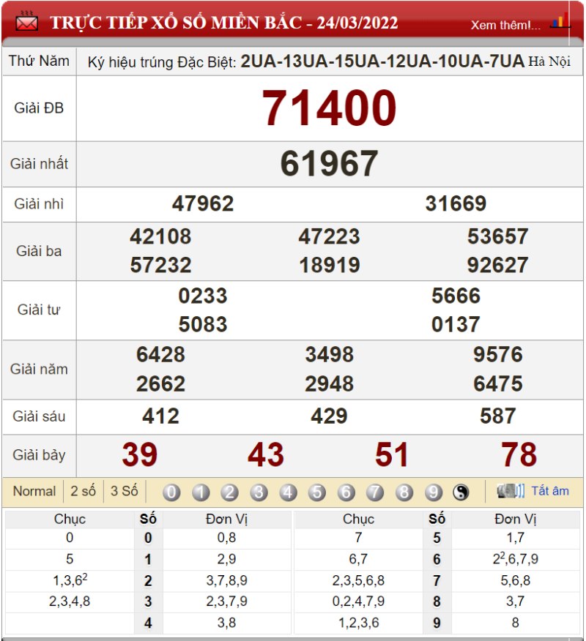Select the digit 2 ball filter
586x641 pixels.
tap(229, 492)
